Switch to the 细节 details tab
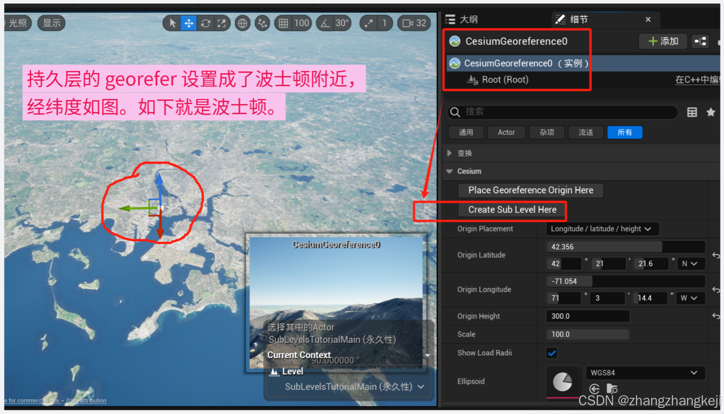Image resolution: width=724 pixels, height=414 pixels. point(572,20)
